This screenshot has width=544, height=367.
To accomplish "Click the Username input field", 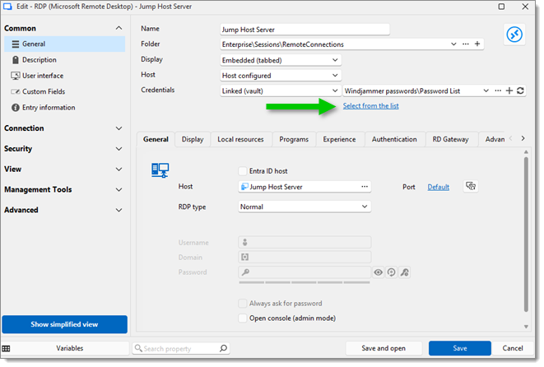I will 305,243.
